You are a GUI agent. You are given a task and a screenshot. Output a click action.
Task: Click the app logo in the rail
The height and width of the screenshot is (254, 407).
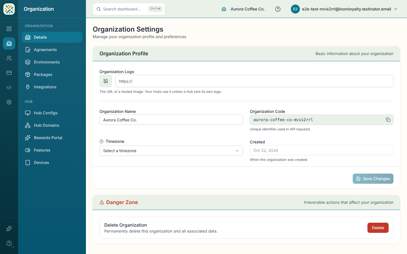9,9
